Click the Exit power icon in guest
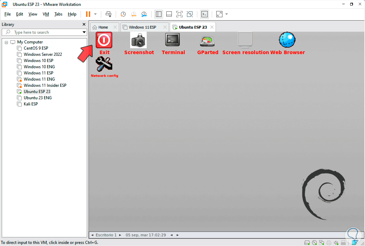The height and width of the screenshot is (246, 365). tap(104, 40)
